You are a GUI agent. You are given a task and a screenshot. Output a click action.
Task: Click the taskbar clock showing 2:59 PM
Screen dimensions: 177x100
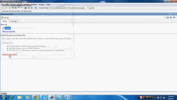(171, 97)
